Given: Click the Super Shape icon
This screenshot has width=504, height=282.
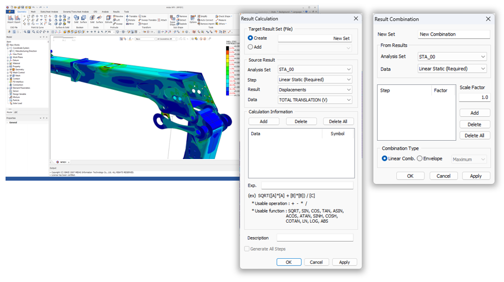Looking at the screenshot, I should coord(173,20).
